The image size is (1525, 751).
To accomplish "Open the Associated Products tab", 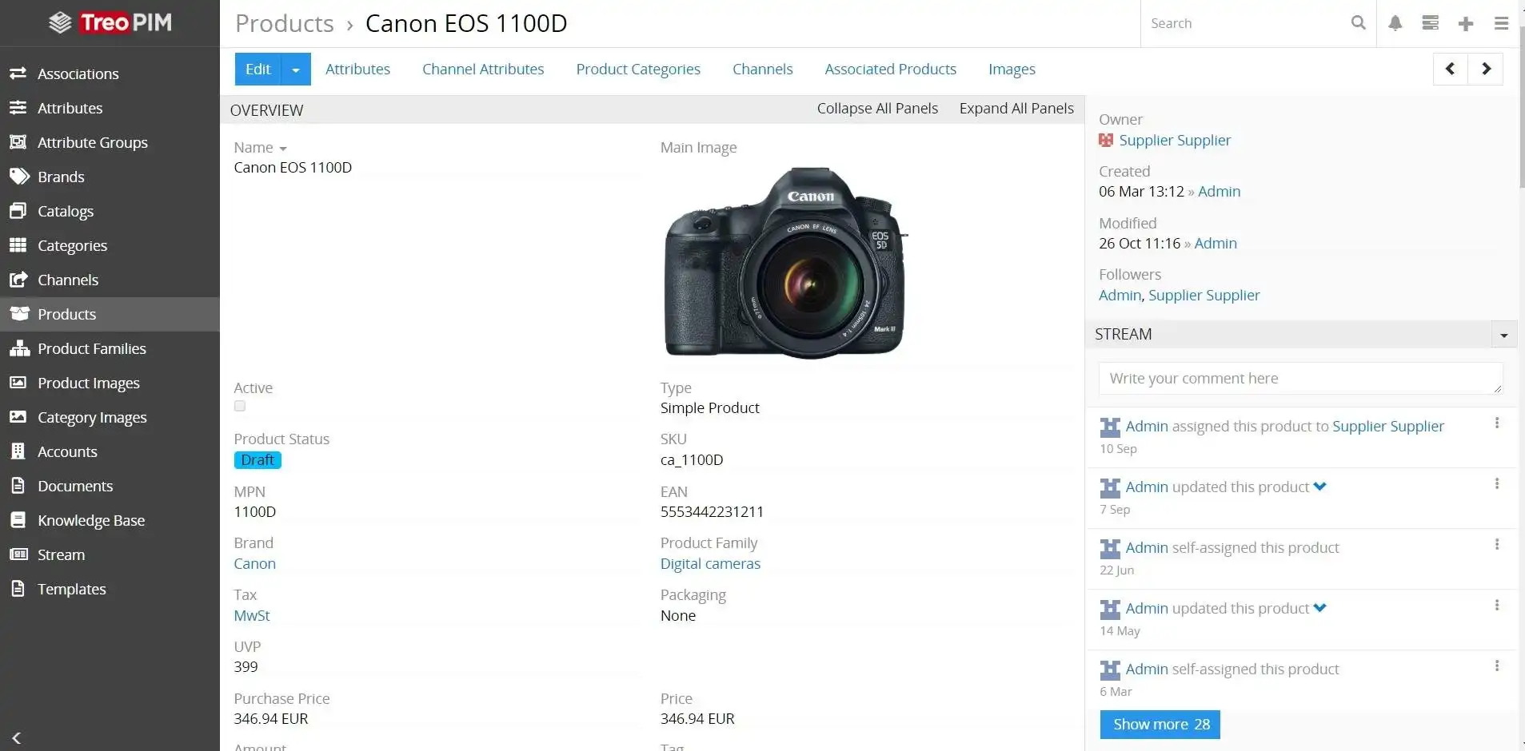I will tap(890, 69).
